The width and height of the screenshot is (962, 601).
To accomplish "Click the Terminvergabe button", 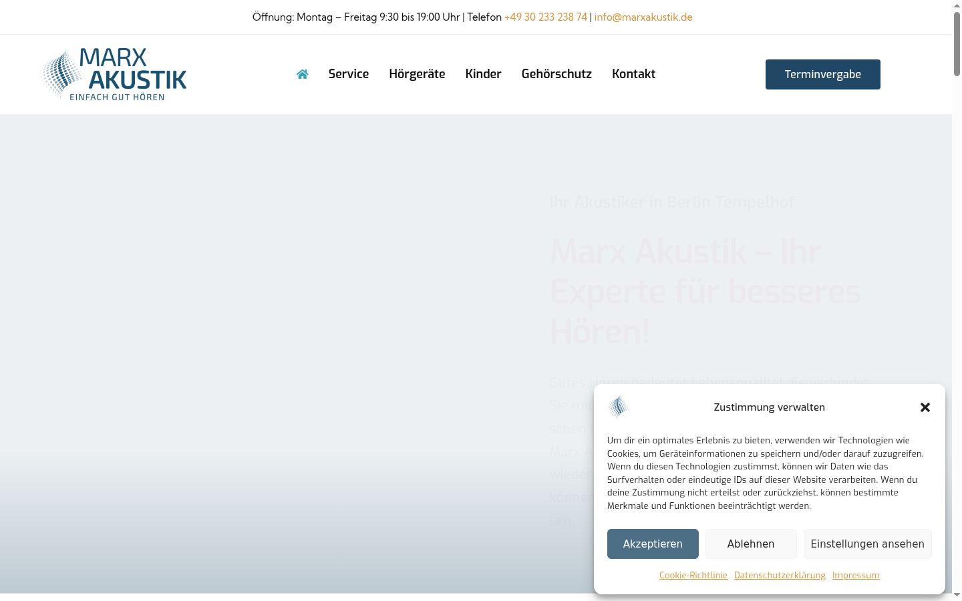I will (823, 74).
